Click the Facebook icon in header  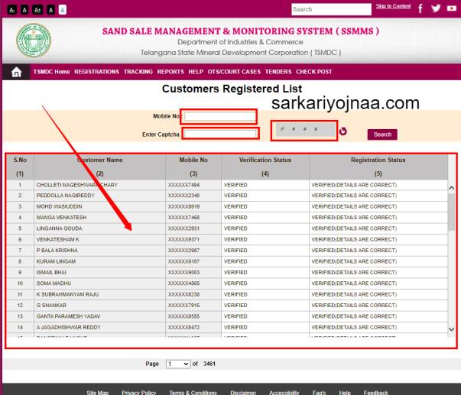click(420, 9)
